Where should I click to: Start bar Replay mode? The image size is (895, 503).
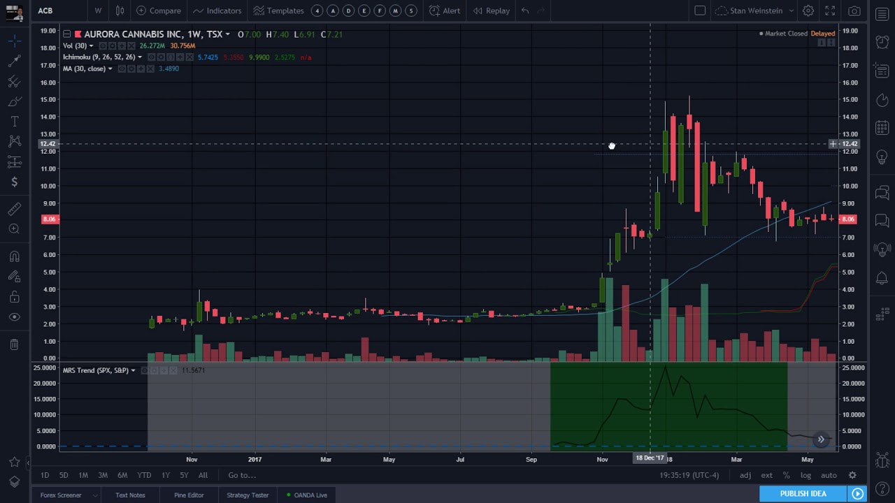[x=492, y=10]
